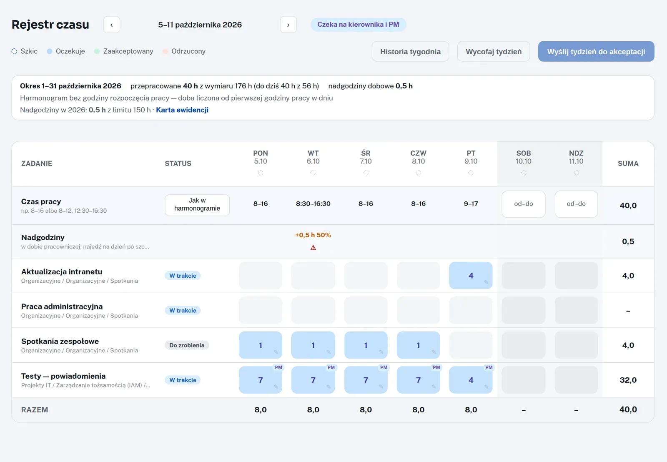Viewport: 667px width, 462px height.
Task: Click Do zrobienia status of Spotkania zespołowe
Action: pyautogui.click(x=187, y=345)
